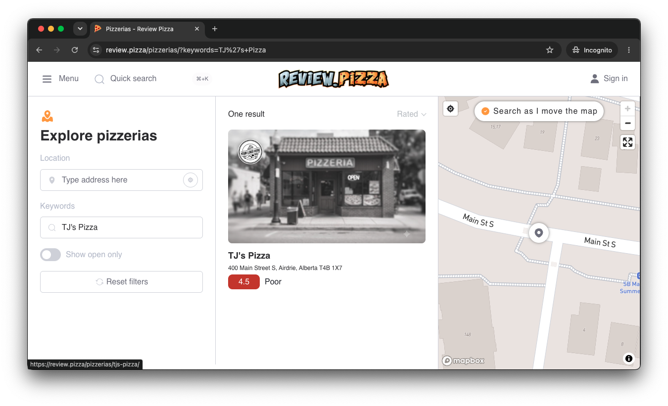Screen dimensions: 668x406
Task: Open the site information icon in address bar
Action: [x=96, y=50]
